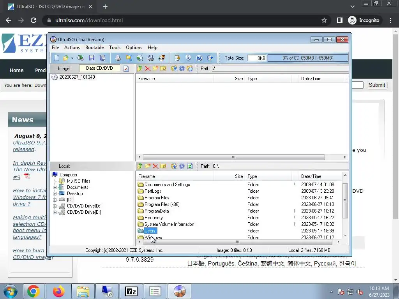Viewport: 399px width, 299px height.
Task: Click Rename icon in Image pane toolbar
Action: pos(163,69)
